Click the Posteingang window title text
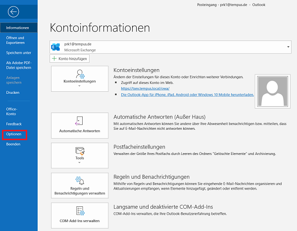 tap(231, 5)
